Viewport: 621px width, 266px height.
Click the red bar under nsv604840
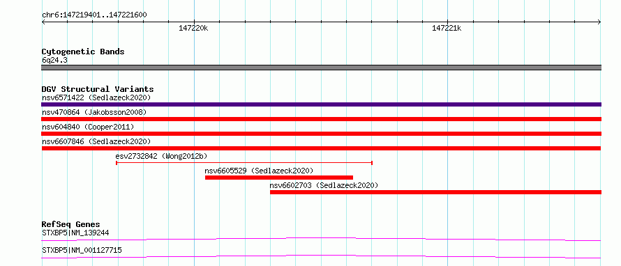[321, 134]
